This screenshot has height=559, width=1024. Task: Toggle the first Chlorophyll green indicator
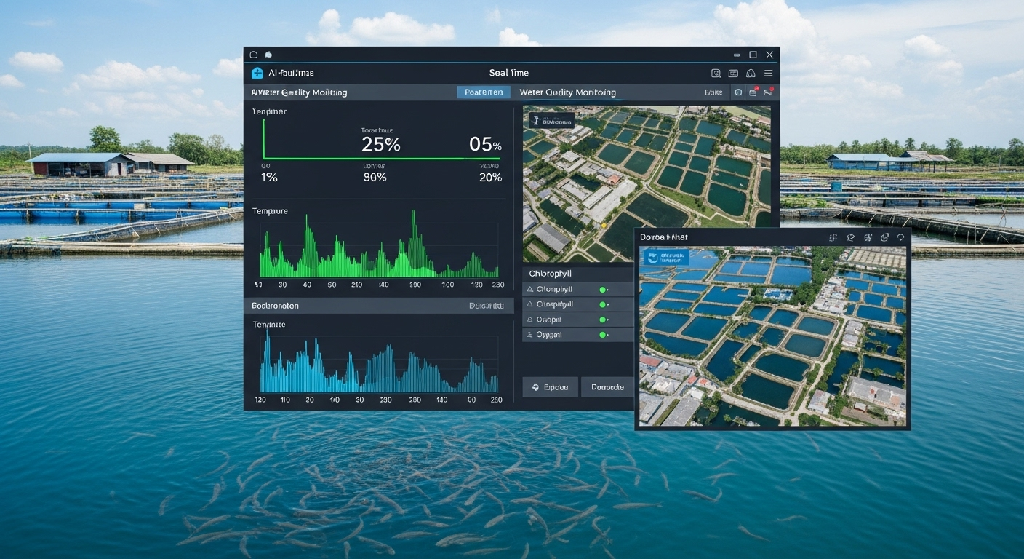tap(603, 290)
